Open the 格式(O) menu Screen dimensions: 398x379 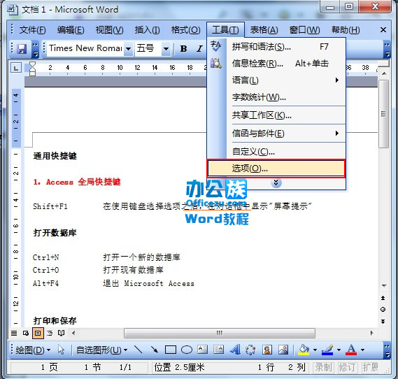(186, 30)
